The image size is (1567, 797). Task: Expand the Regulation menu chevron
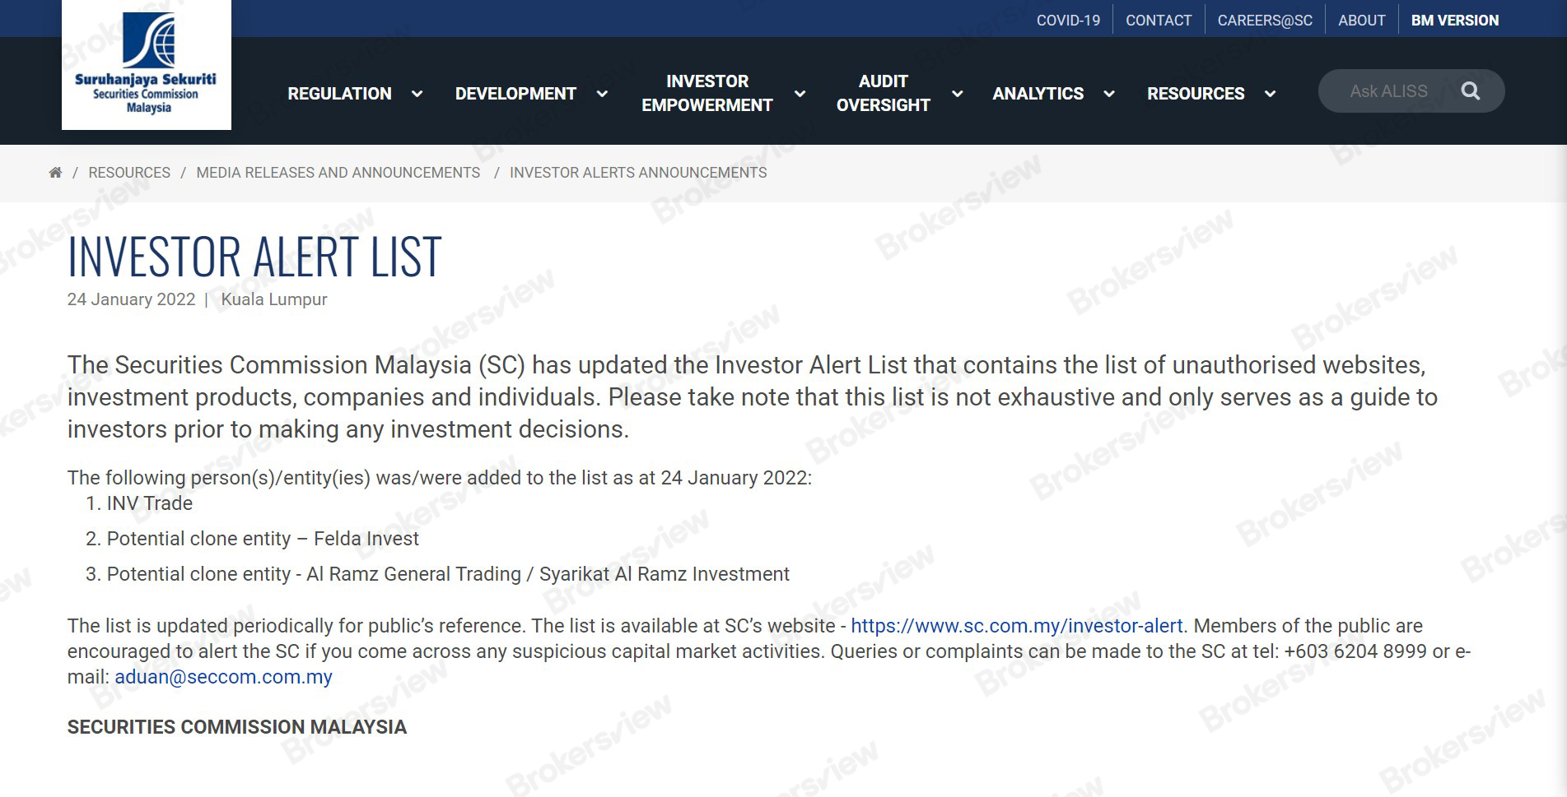[x=417, y=94]
